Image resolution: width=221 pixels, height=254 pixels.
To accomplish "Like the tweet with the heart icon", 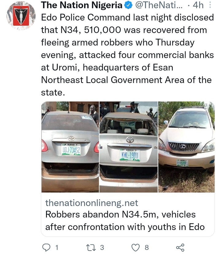I will coord(135,247).
